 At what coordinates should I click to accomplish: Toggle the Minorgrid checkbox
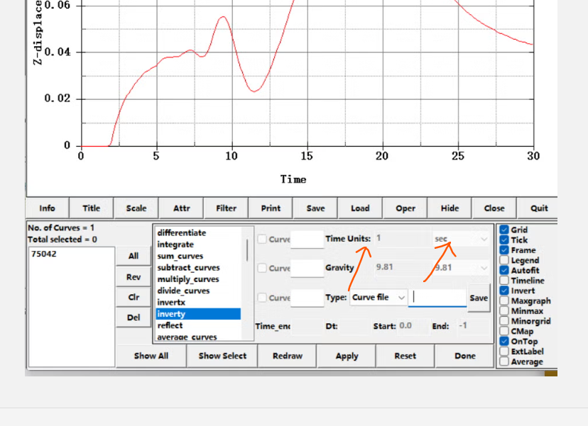504,321
